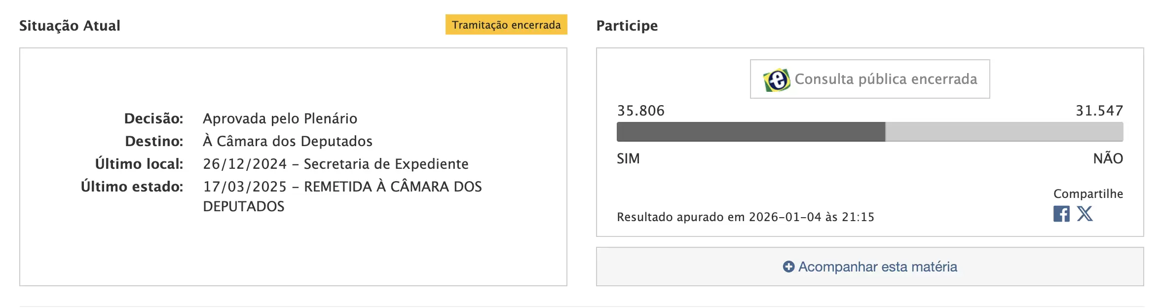Click the 'Secretaria de Expediente' last location

(x=386, y=164)
